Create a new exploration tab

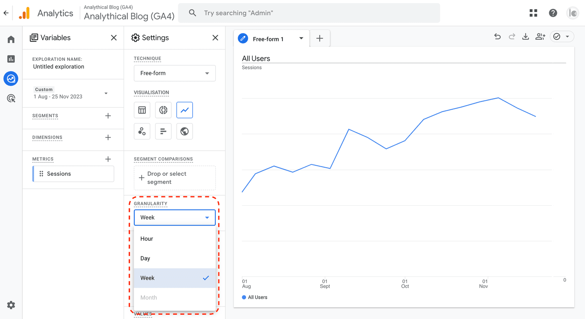(x=319, y=38)
